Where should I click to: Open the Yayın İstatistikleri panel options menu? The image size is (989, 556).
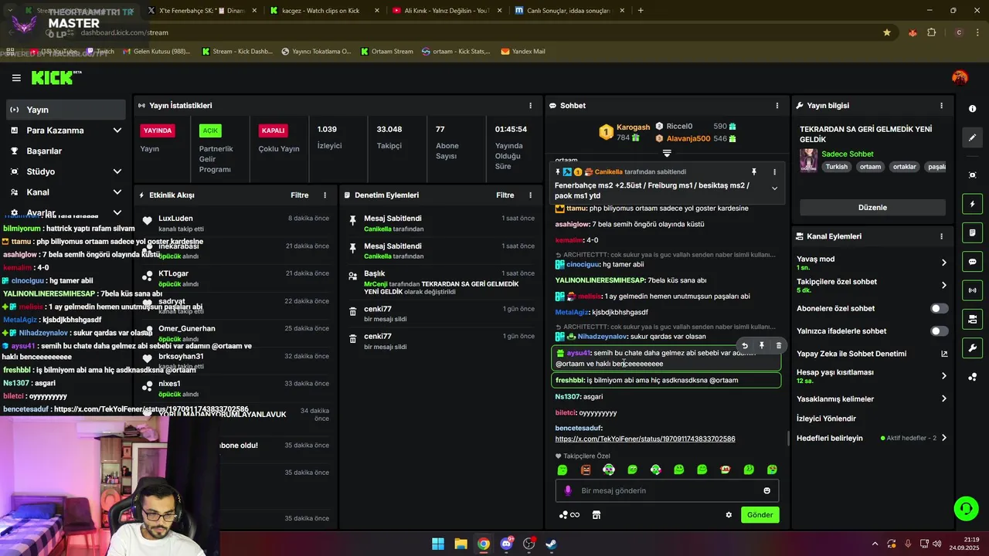[x=530, y=106]
